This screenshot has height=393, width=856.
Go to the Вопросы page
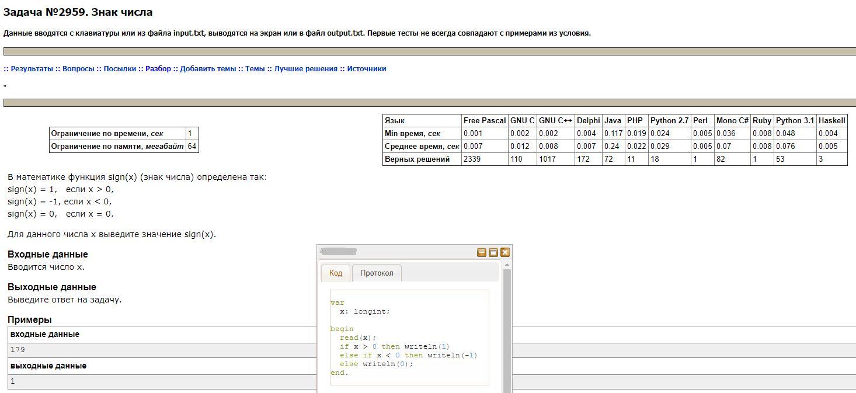[78, 69]
